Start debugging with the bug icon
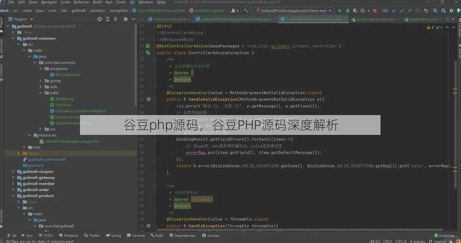 click(x=348, y=10)
